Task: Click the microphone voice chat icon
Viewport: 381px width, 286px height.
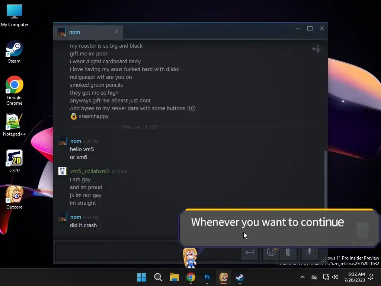Action: click(310, 252)
